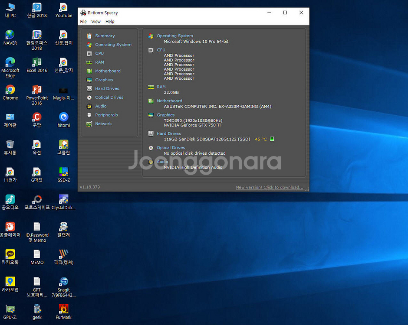The width and height of the screenshot is (408, 325).
Task: Select the SSD-Z desktop icon
Action: pyautogui.click(x=64, y=175)
